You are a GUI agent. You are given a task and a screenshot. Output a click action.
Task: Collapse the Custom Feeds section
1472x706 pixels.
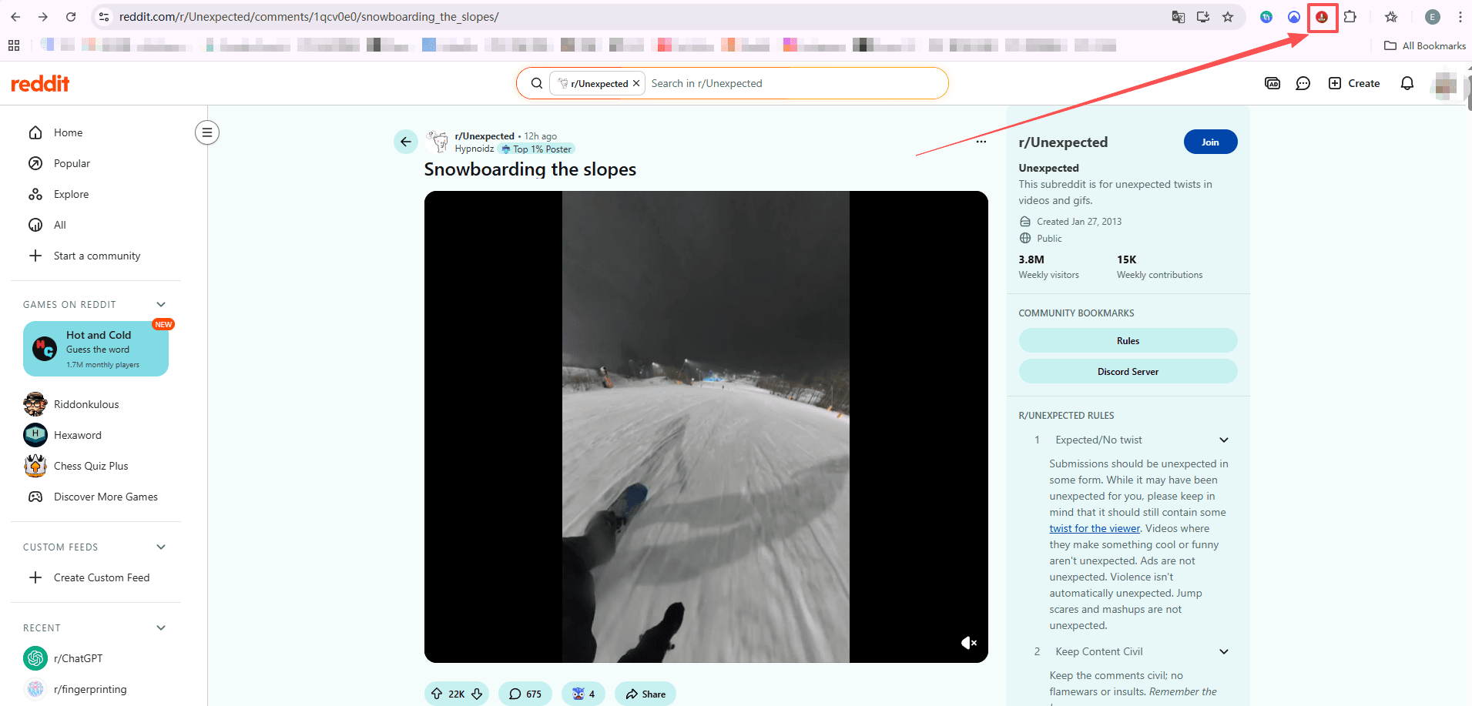point(161,547)
